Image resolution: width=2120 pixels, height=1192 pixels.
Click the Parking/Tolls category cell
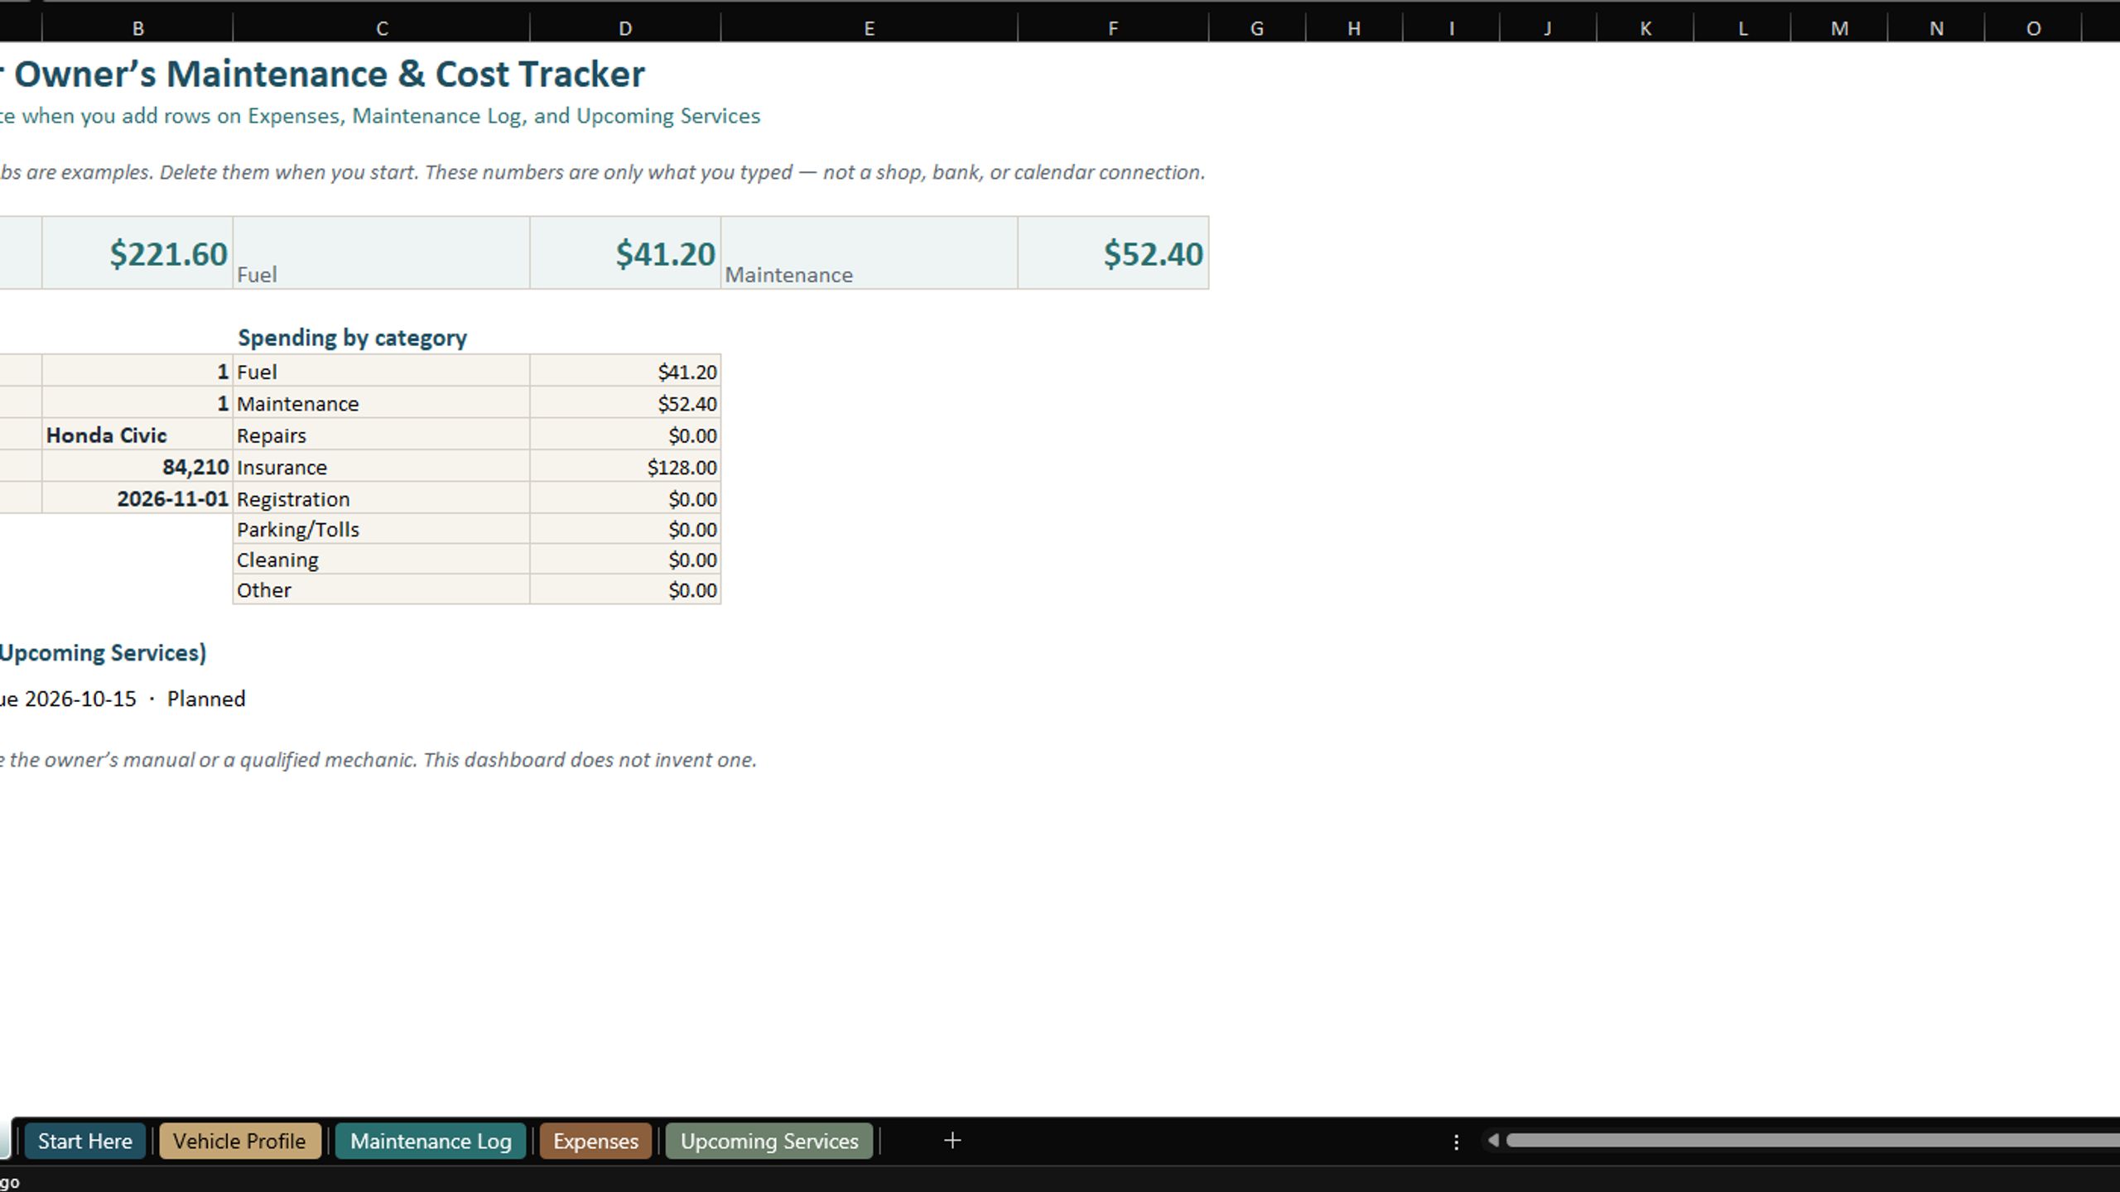tap(382, 529)
